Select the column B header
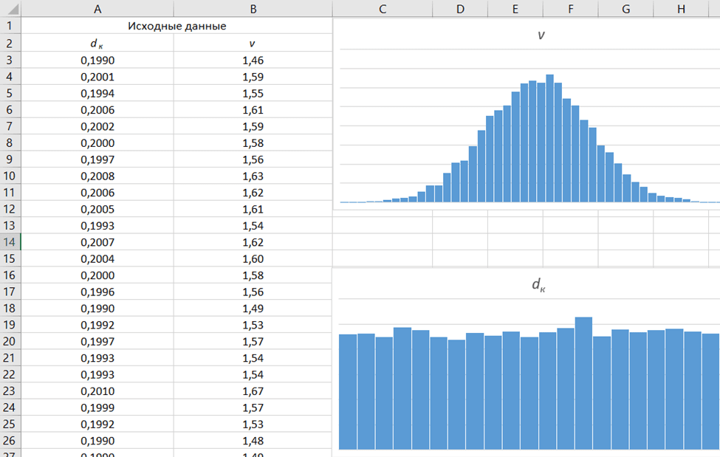 point(253,9)
